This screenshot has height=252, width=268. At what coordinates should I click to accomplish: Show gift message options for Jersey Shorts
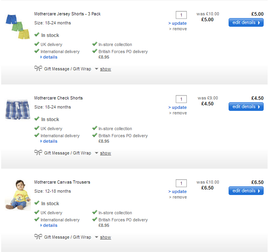105,69
